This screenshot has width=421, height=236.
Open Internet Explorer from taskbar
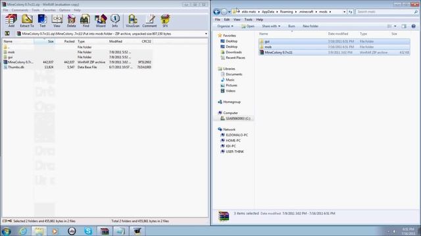(23, 231)
